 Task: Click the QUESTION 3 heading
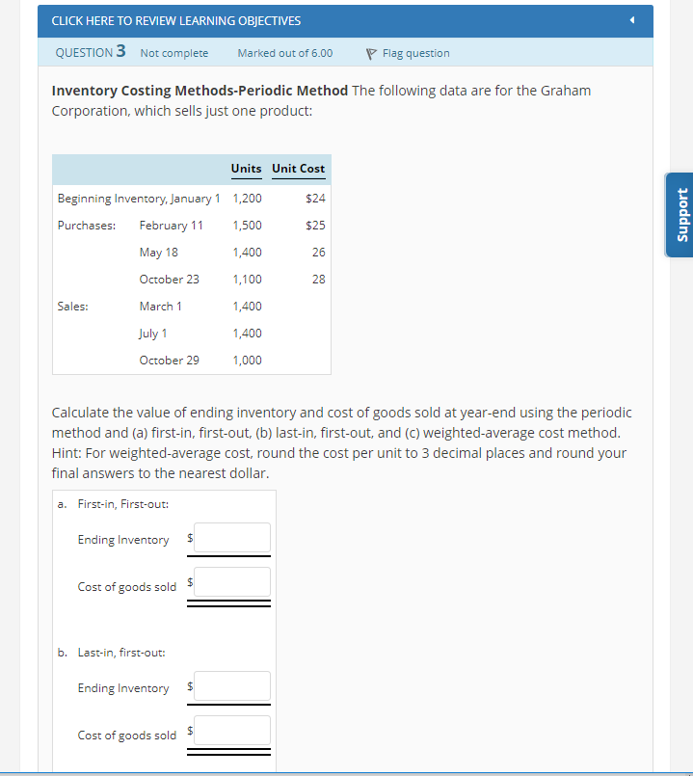click(89, 53)
